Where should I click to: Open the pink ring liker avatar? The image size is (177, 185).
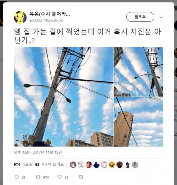click(104, 165)
